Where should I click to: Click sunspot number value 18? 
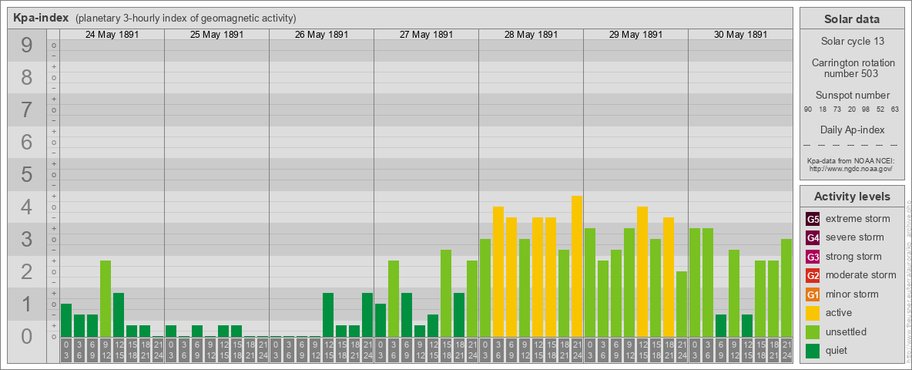pos(823,109)
